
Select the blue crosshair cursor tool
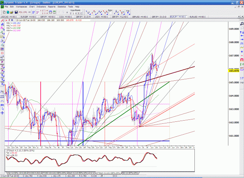point(2,113)
